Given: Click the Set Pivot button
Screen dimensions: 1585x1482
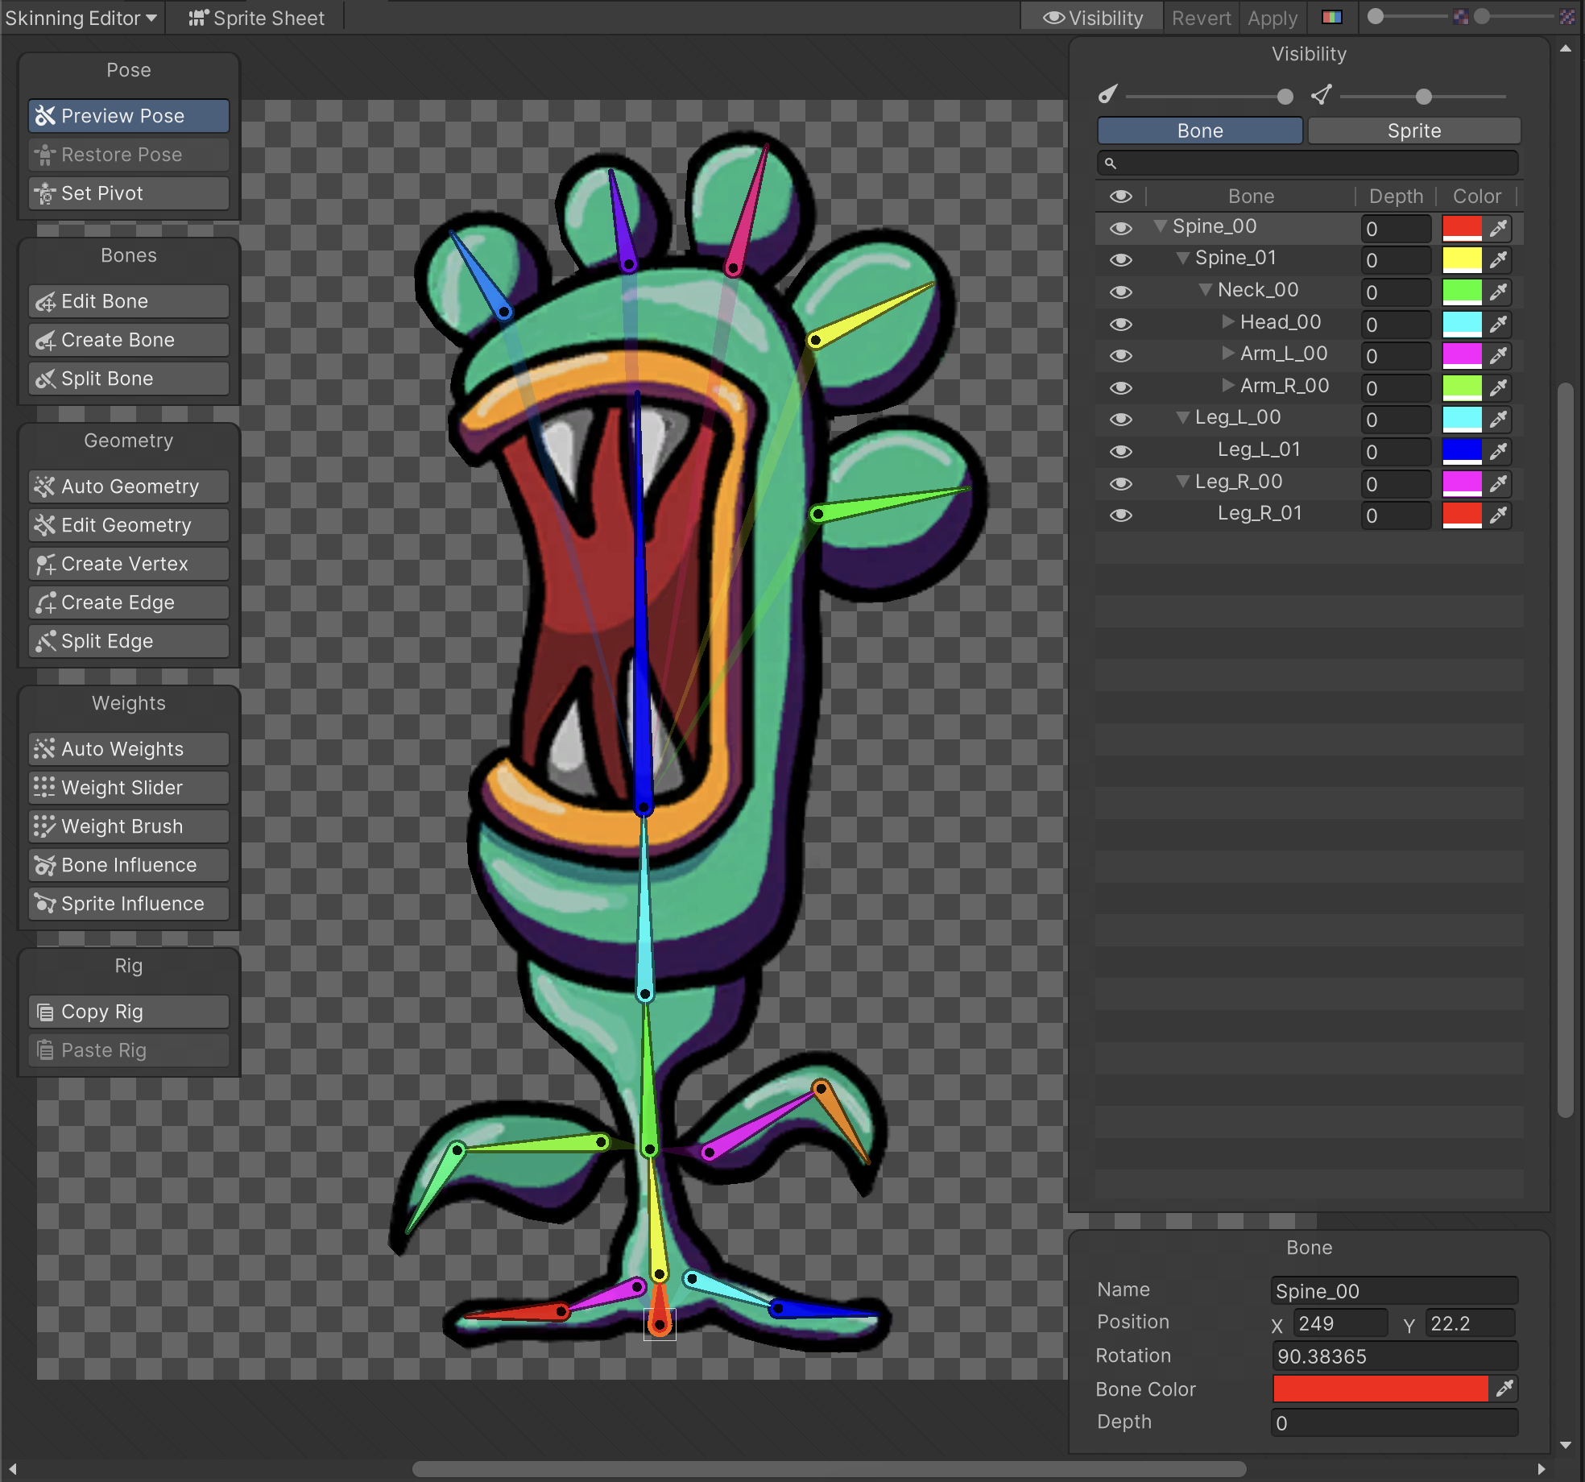Looking at the screenshot, I should pyautogui.click(x=128, y=192).
